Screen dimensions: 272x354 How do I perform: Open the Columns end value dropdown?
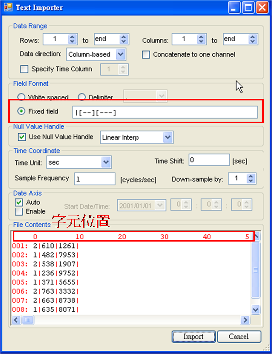[x=252, y=40]
